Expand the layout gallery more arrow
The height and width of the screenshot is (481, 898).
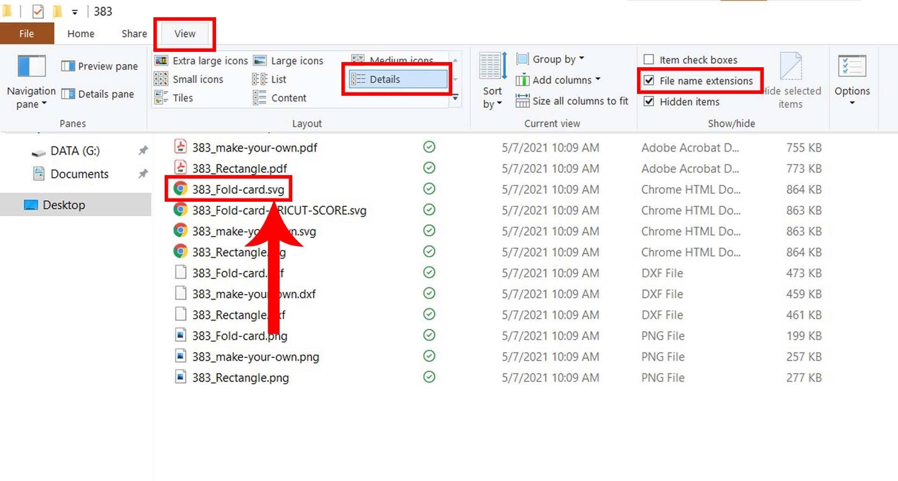coord(455,98)
